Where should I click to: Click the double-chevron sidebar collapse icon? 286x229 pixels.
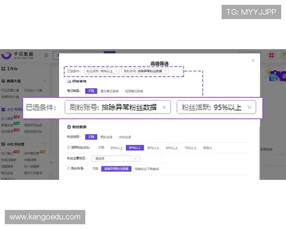(x=51, y=162)
